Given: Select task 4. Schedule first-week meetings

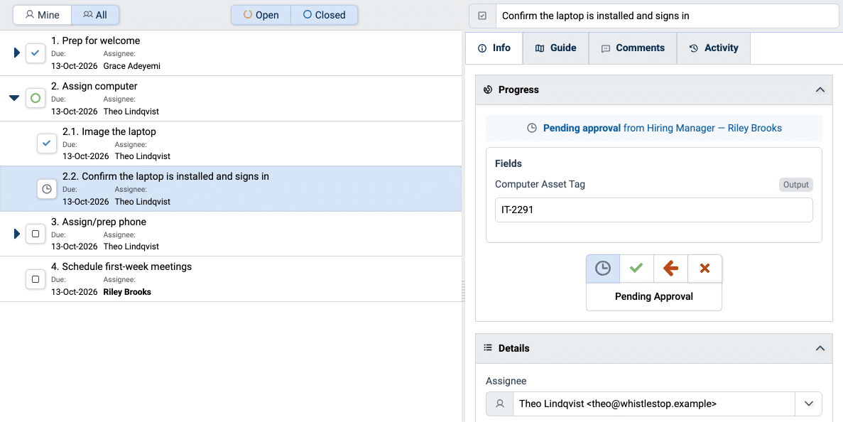Looking at the screenshot, I should 231,279.
